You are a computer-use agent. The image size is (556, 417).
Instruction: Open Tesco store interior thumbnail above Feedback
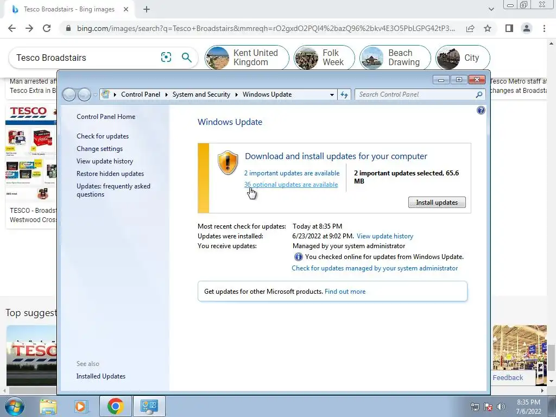coord(520,348)
